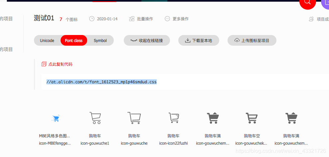Collapse the online link with 收起在线链接
Screen dimensions: 329x157
(147, 40)
